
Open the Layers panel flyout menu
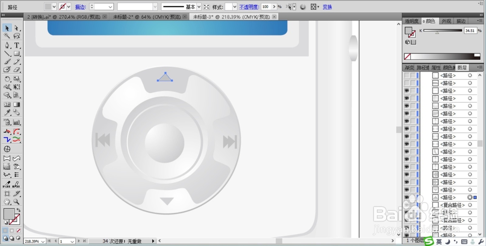[480, 67]
